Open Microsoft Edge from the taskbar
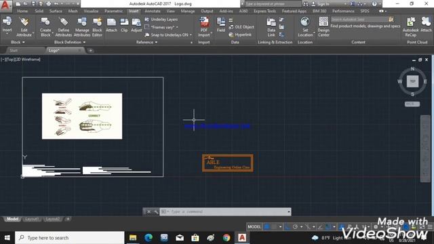Screen dimensions: 434x244 click(149, 238)
